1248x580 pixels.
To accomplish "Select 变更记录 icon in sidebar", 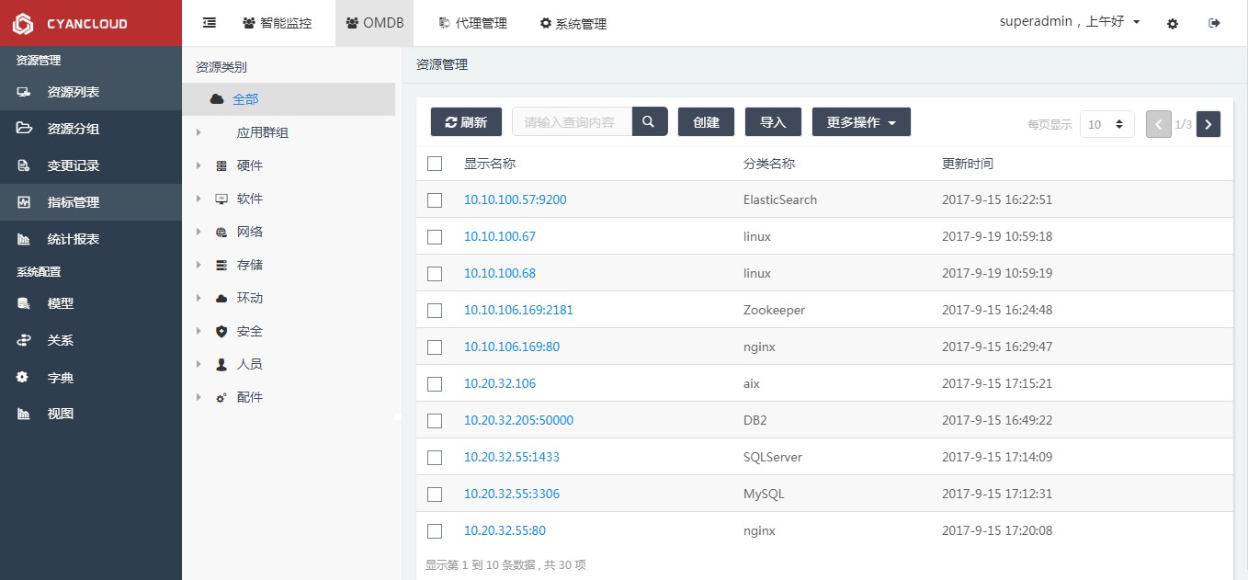I will [24, 165].
